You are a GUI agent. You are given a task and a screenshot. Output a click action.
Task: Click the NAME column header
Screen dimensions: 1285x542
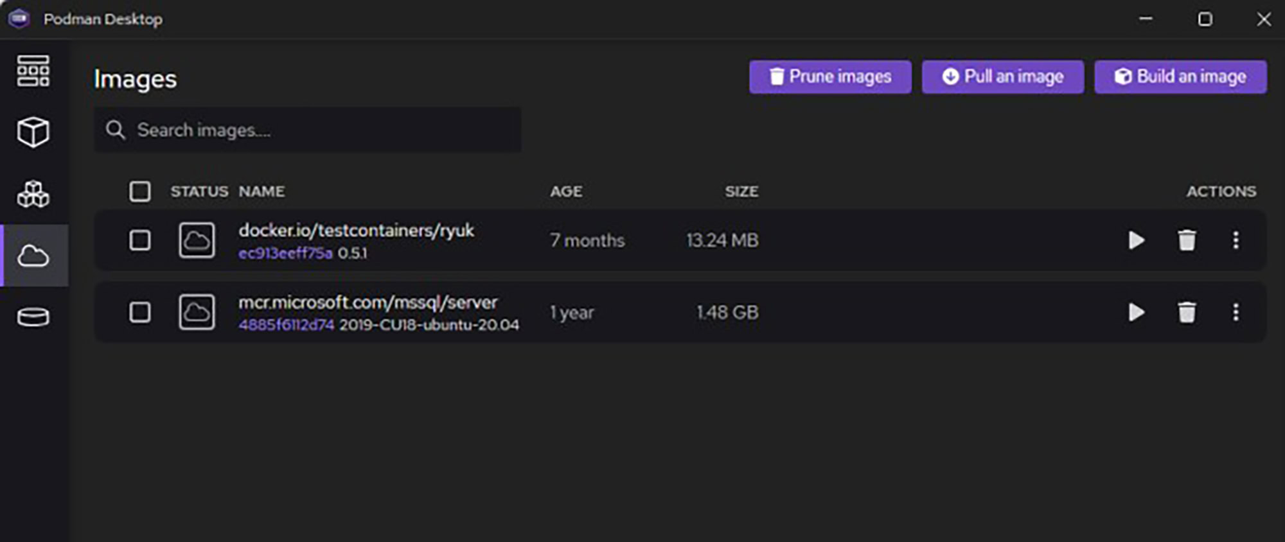(x=261, y=191)
